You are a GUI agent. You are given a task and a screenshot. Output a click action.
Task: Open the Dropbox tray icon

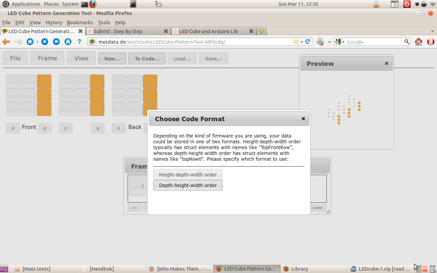(417, 4)
